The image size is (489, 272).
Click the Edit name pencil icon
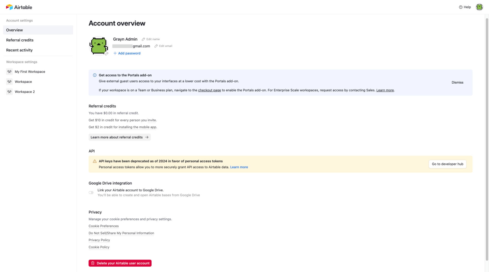pos(143,39)
